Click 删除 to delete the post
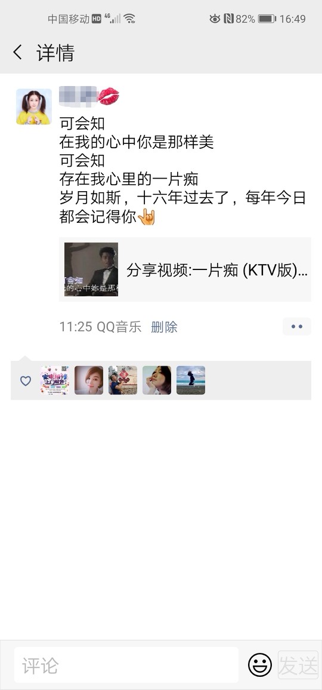This screenshot has height=690, width=322. click(x=164, y=327)
